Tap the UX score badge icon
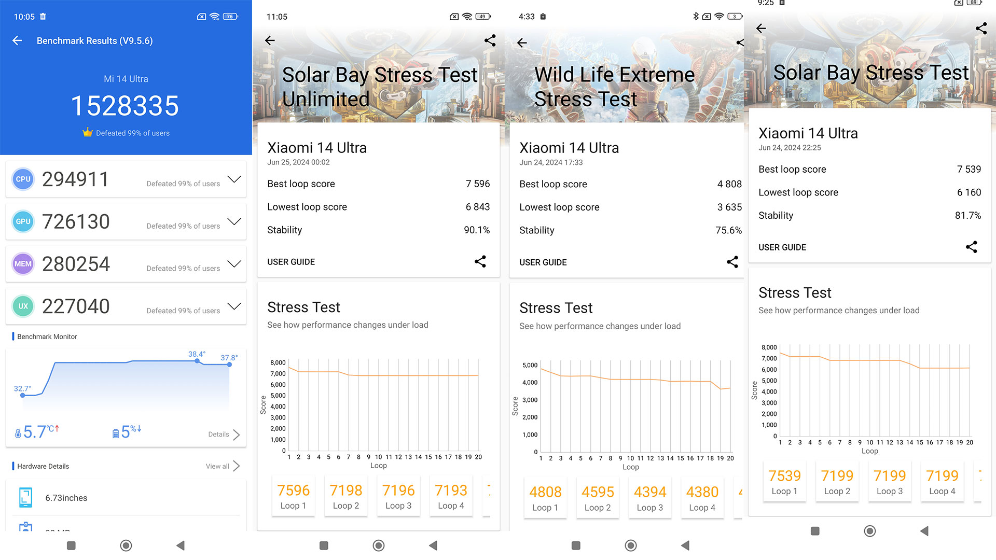Screen dimensions: 996x560 pyautogui.click(x=23, y=306)
